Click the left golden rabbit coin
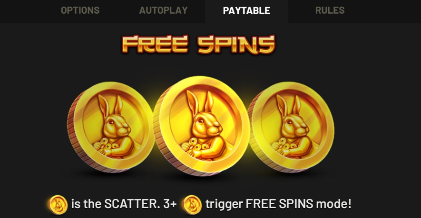This screenshot has width=421, height=218. pyautogui.click(x=110, y=127)
